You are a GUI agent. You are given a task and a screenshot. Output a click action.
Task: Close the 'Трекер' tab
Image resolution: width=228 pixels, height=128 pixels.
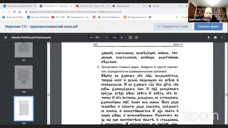pos(180,6)
